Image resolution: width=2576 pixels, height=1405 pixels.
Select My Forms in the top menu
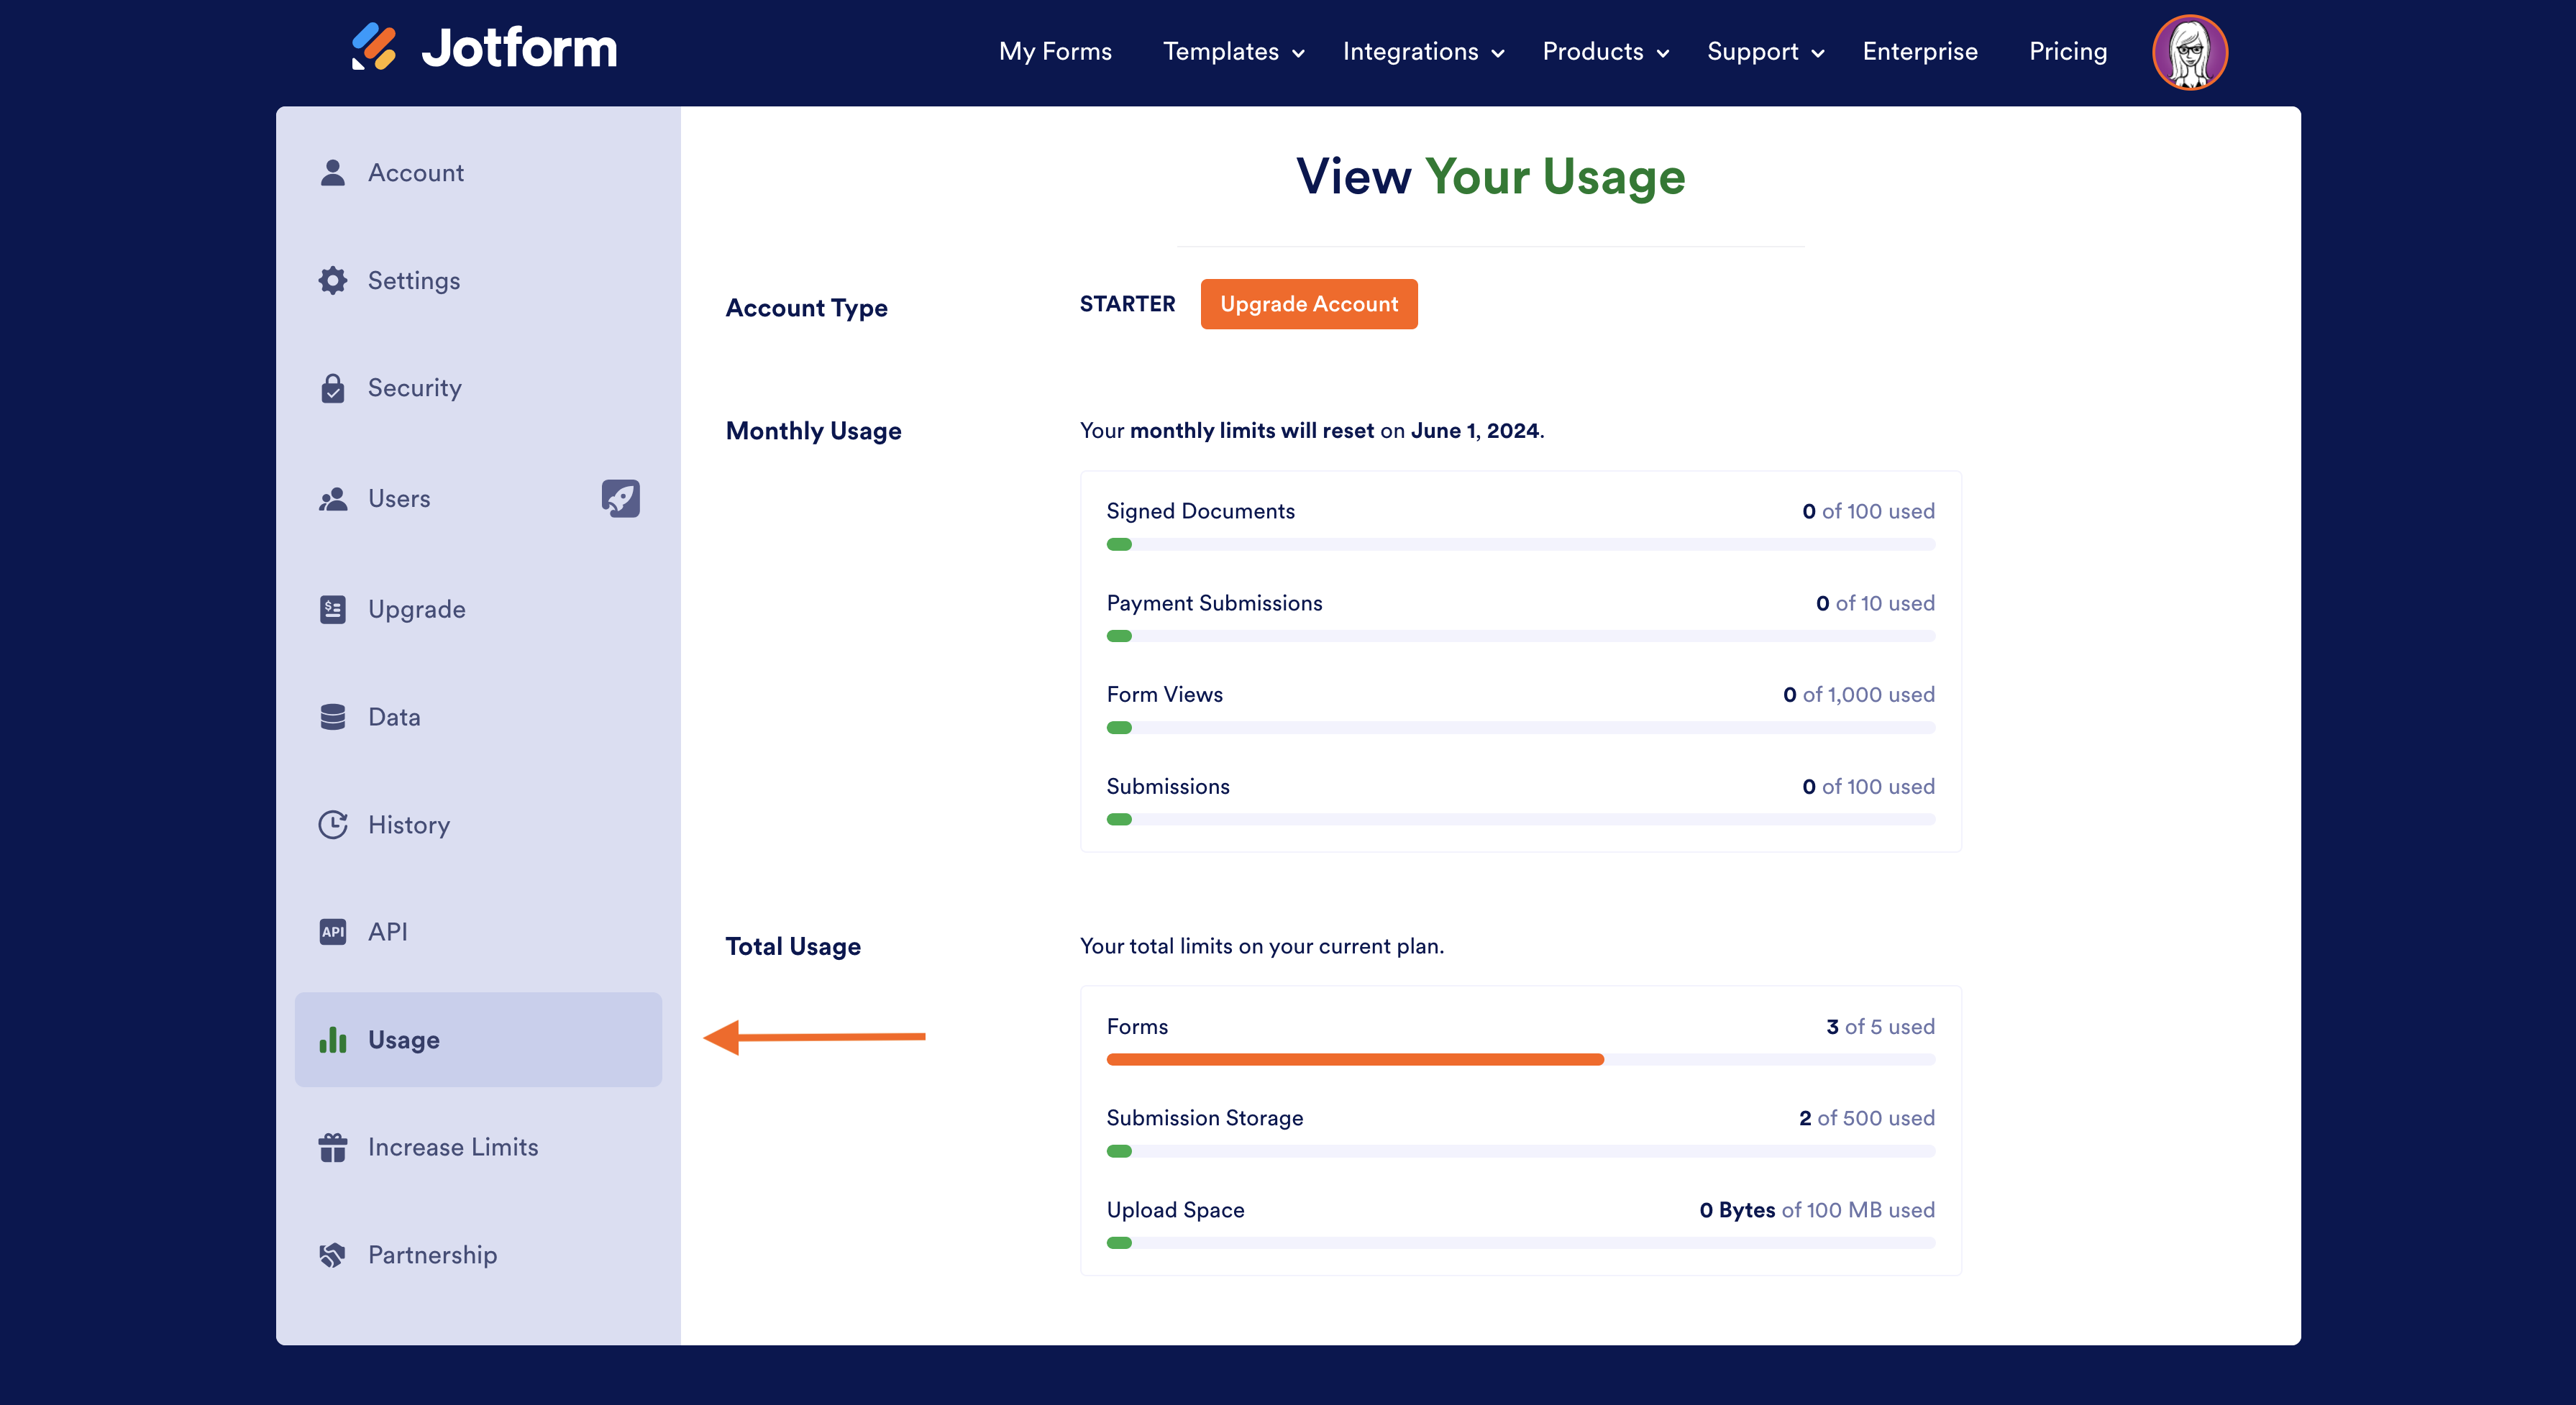click(x=1055, y=51)
